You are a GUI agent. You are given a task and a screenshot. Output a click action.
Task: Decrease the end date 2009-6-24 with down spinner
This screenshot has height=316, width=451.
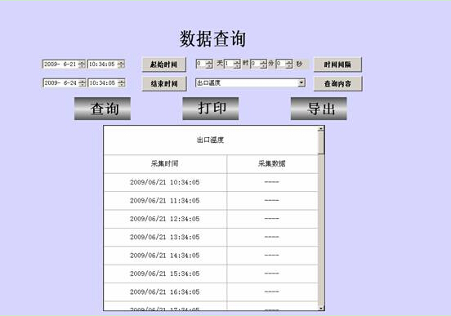(x=83, y=85)
